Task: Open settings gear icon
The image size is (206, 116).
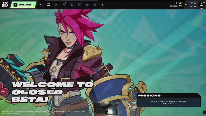Action: (95, 5)
